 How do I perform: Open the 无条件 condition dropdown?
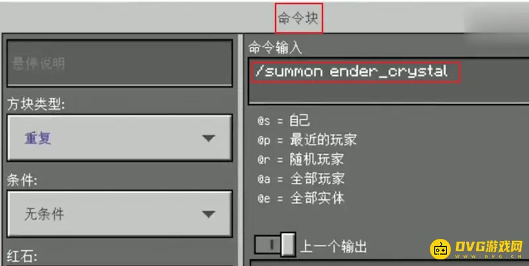coord(120,214)
